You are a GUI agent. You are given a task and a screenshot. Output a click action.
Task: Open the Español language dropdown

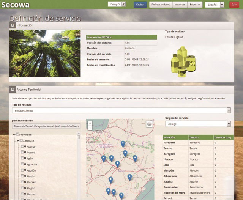pyautogui.click(x=222, y=5)
